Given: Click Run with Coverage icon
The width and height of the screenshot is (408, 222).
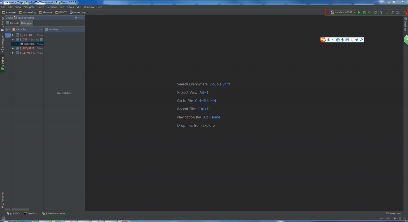Looking at the screenshot, I should coord(370,12).
